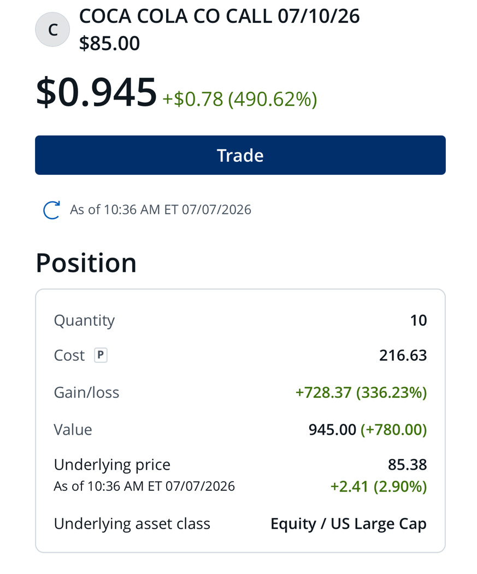
Task: Select the Position section heading
Action: point(86,263)
